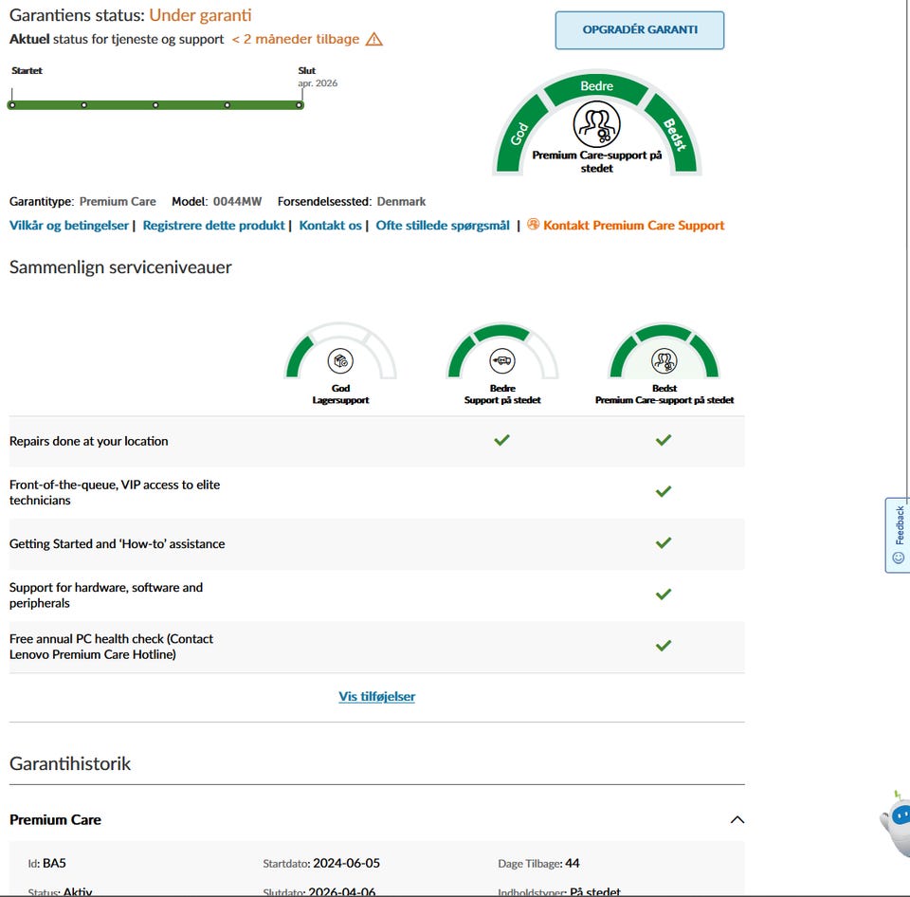This screenshot has height=897, width=910.
Task: Click the Garantitype value Premium Care
Action: [x=118, y=201]
